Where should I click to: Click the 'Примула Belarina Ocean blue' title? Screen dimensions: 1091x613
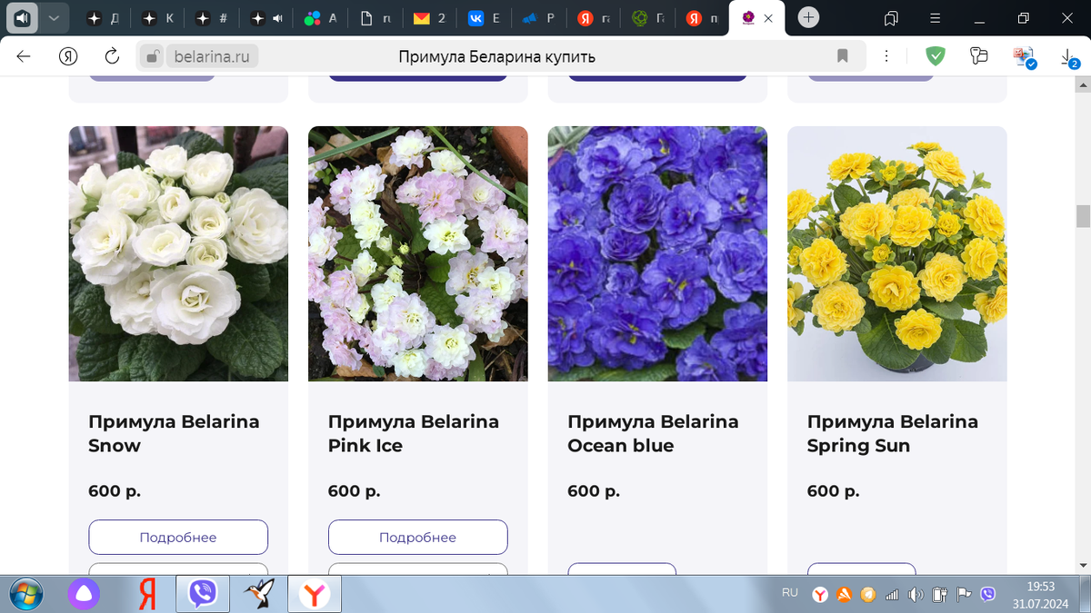pos(653,433)
